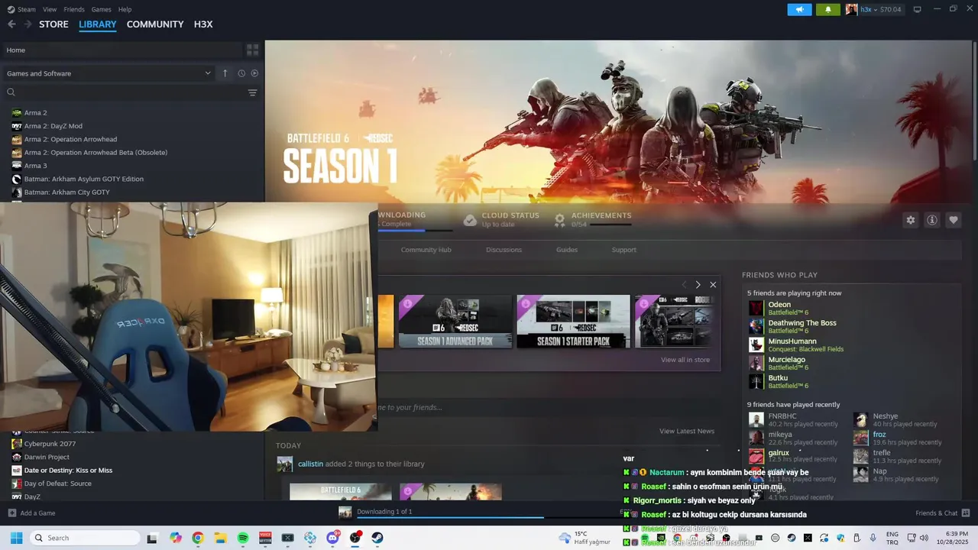Open the Support tab

pyautogui.click(x=623, y=250)
